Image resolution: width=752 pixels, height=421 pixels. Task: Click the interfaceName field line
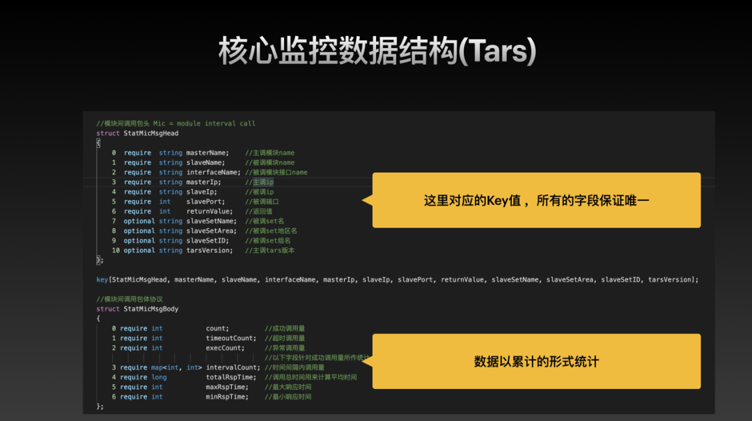(x=210, y=172)
